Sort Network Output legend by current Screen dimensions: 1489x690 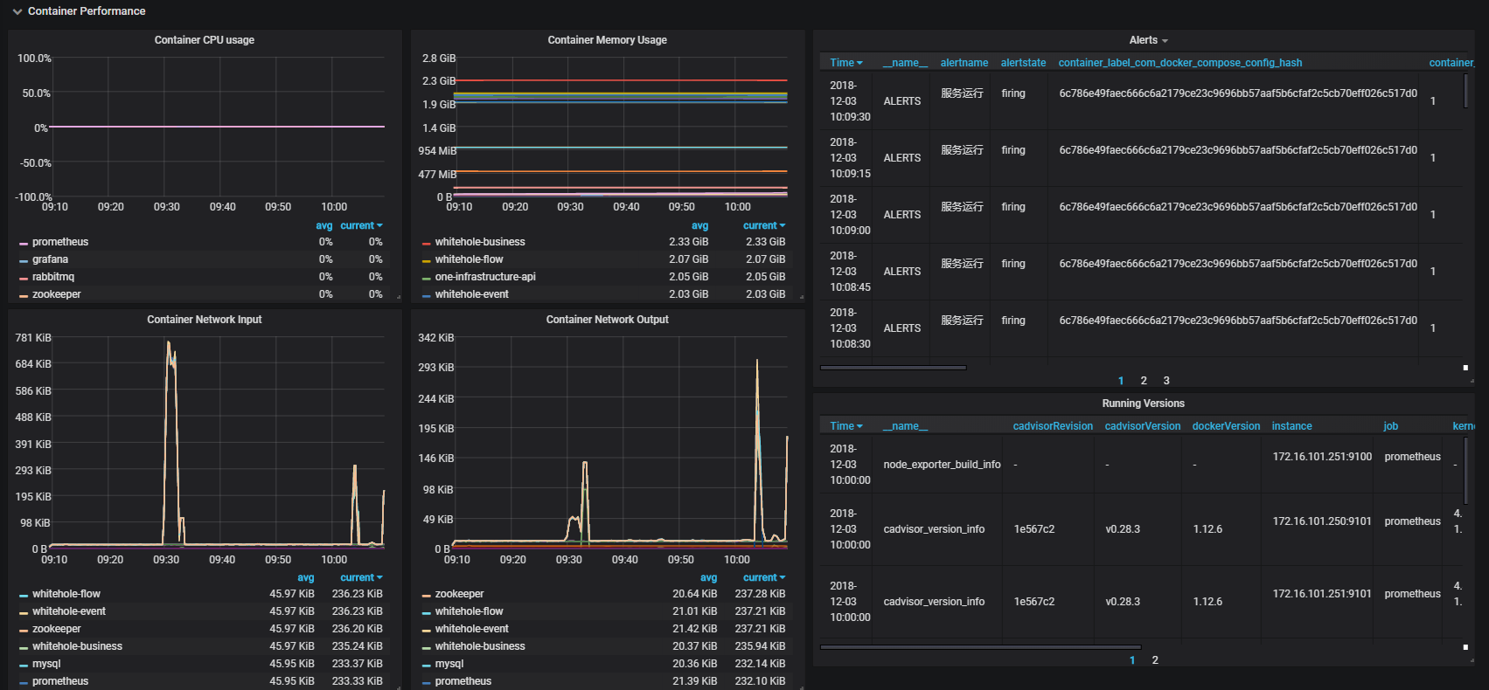click(x=764, y=577)
